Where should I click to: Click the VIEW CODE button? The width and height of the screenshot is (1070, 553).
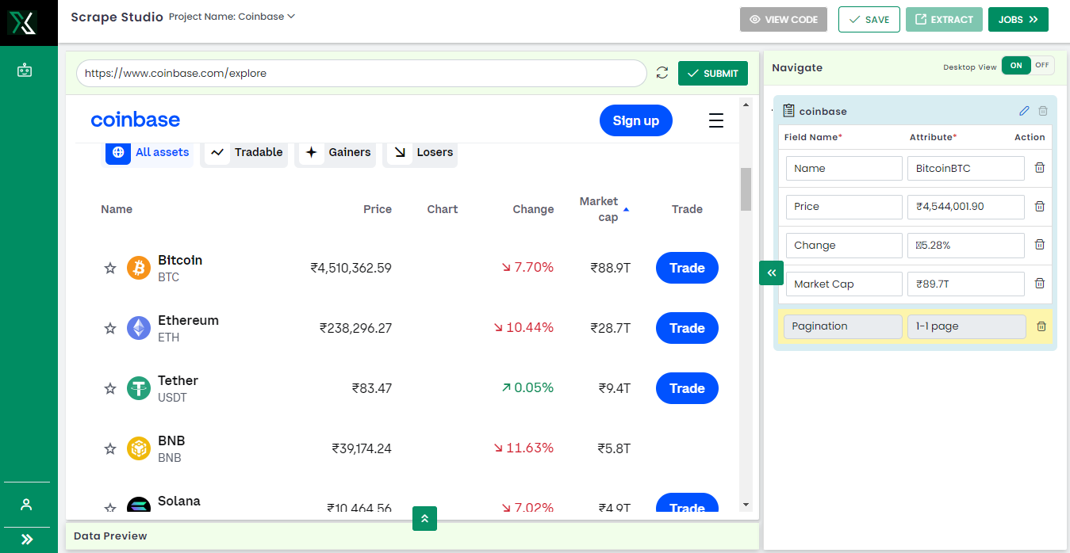tap(784, 20)
